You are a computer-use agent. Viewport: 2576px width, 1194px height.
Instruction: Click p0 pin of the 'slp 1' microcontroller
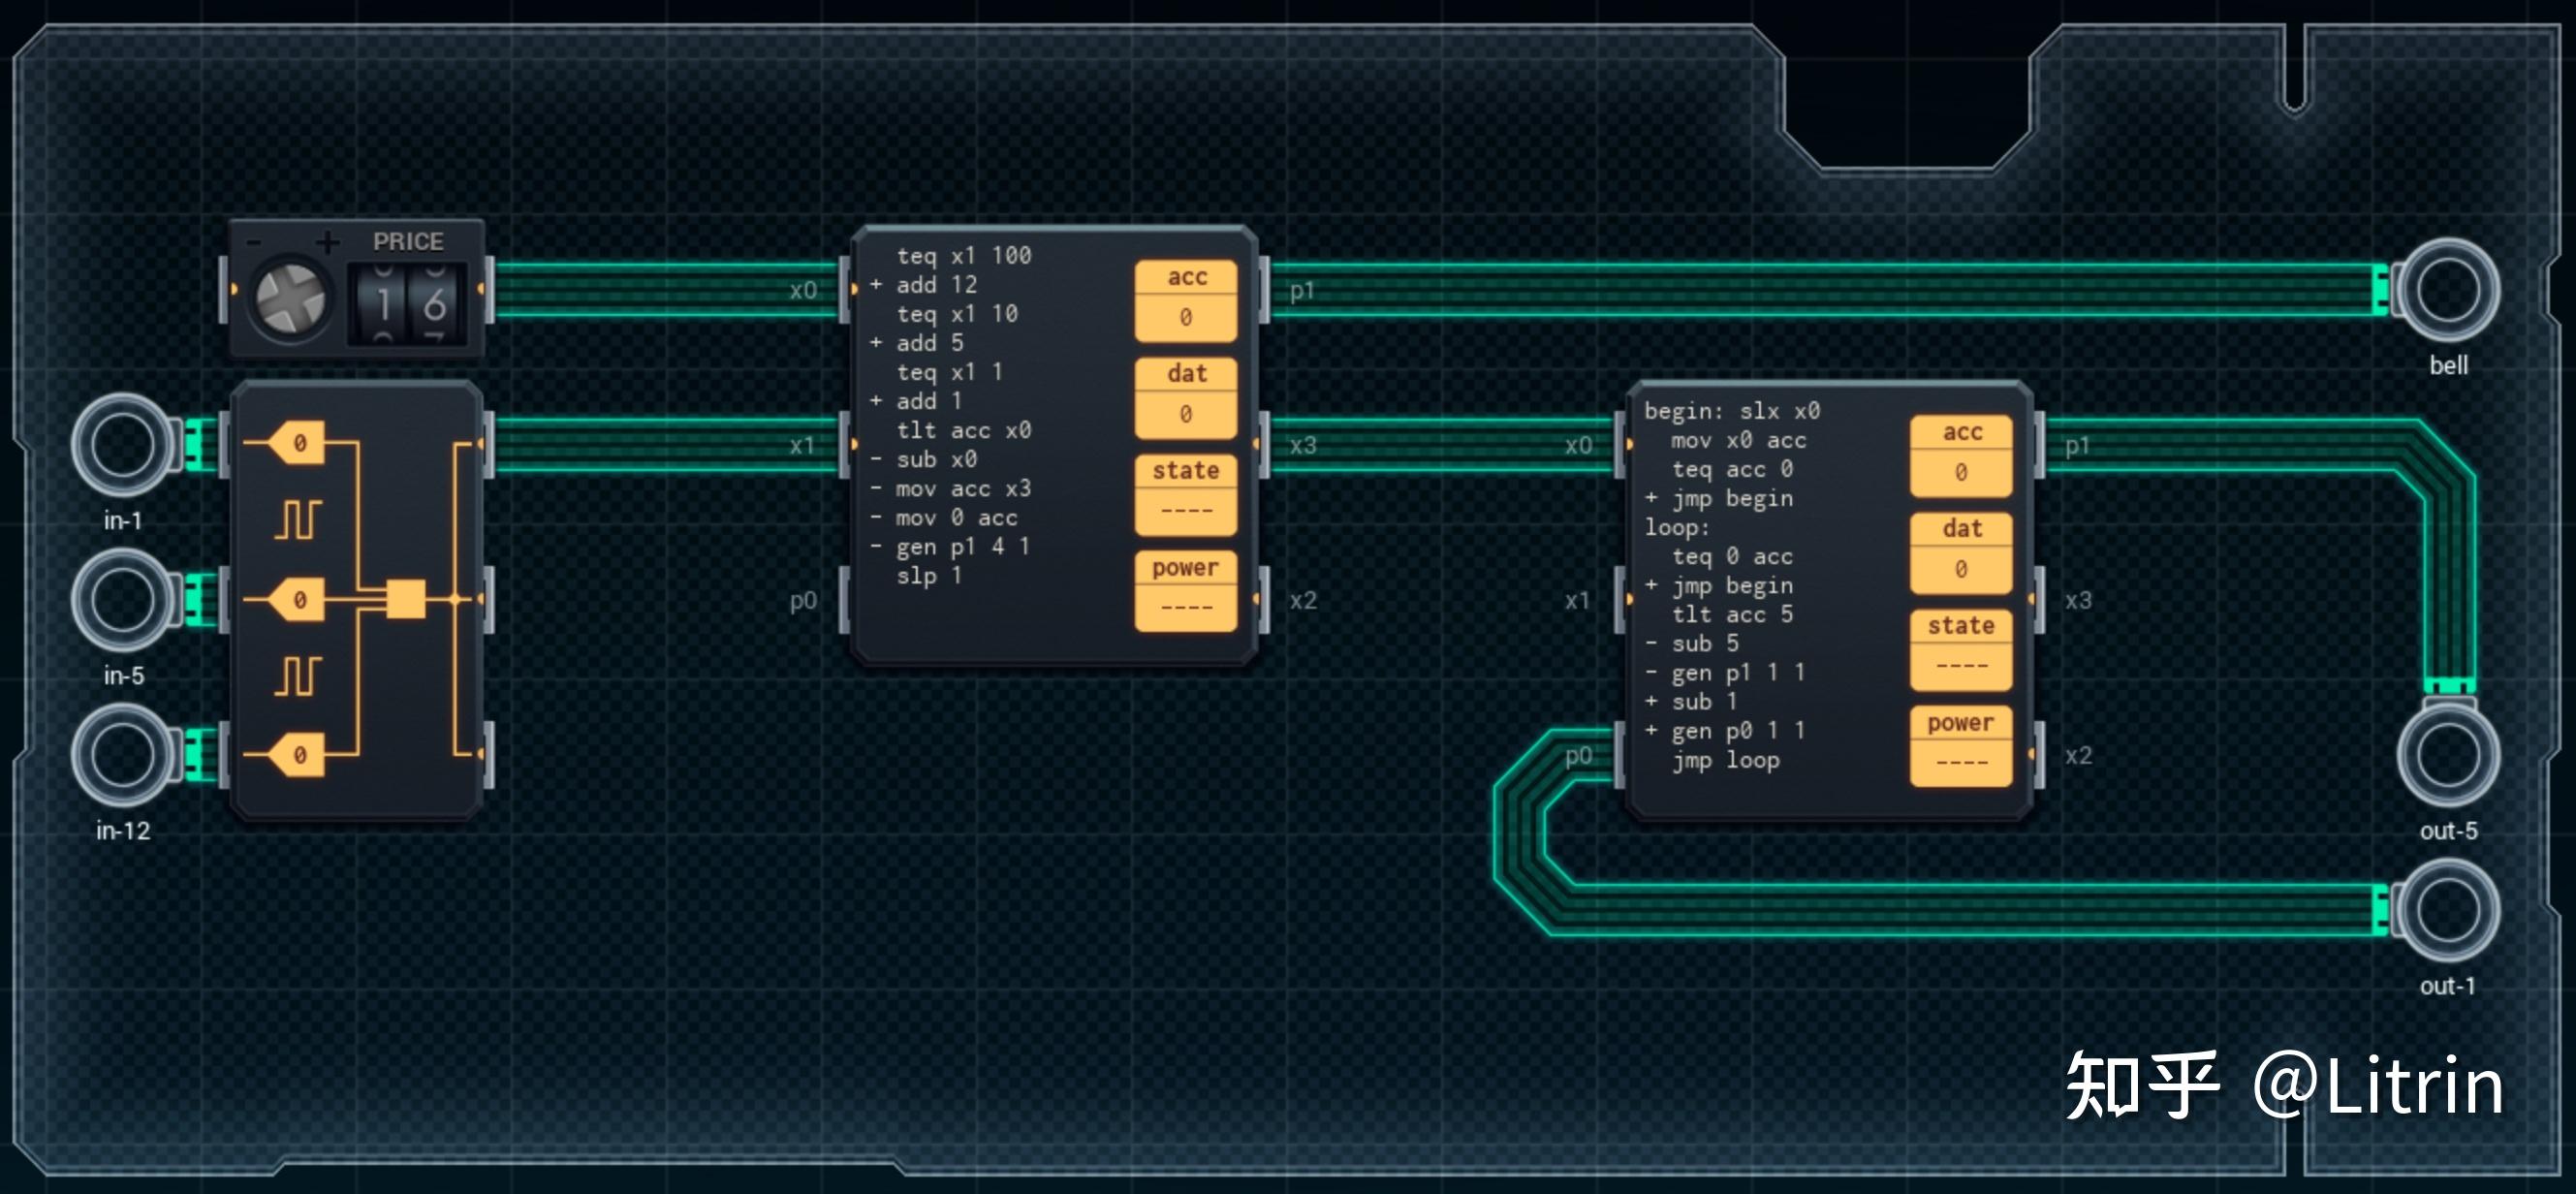tap(843, 600)
